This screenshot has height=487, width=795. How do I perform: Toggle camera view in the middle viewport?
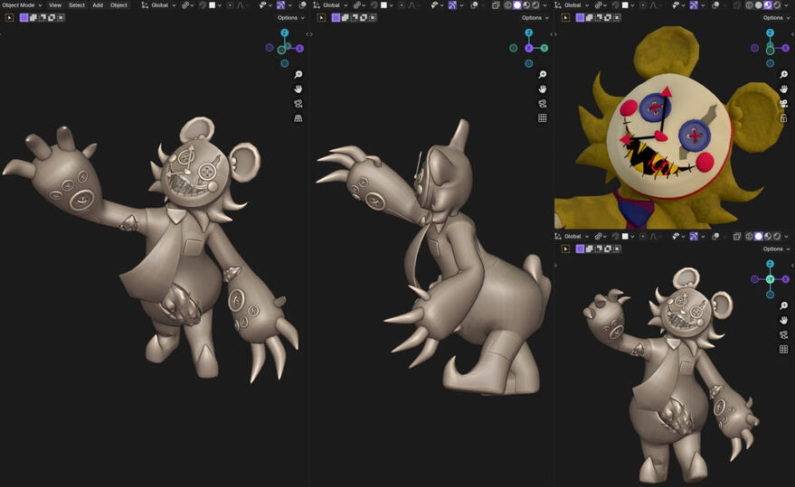(543, 104)
